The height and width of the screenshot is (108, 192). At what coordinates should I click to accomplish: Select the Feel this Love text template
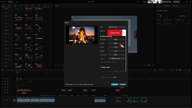tap(19, 18)
